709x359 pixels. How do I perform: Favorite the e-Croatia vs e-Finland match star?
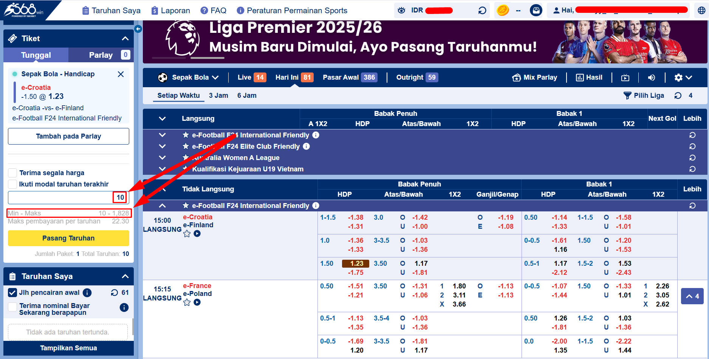187,234
